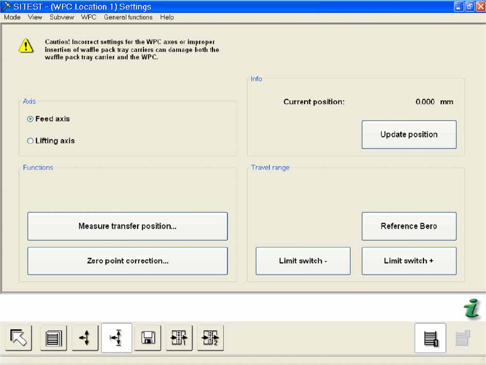Open the list view icon in bottom toolbar
Image resolution: width=486 pixels, height=365 pixels.
coord(54,338)
